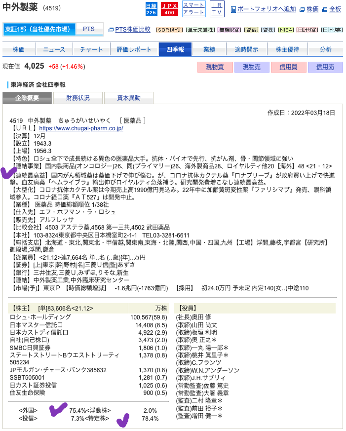Click the 現物売 button
Screen dimensions: 346x431
click(x=252, y=67)
